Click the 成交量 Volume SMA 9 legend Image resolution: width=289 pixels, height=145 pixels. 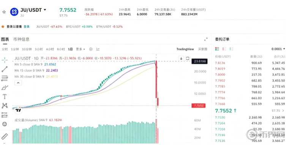click(x=38, y=120)
